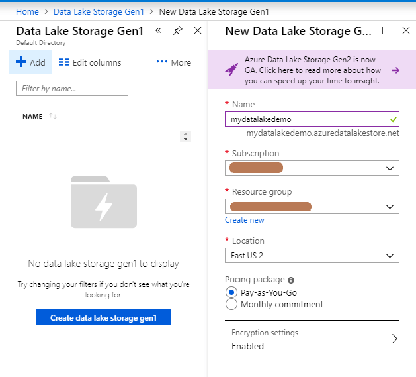Expand Encryption settings section

pyautogui.click(x=312, y=340)
